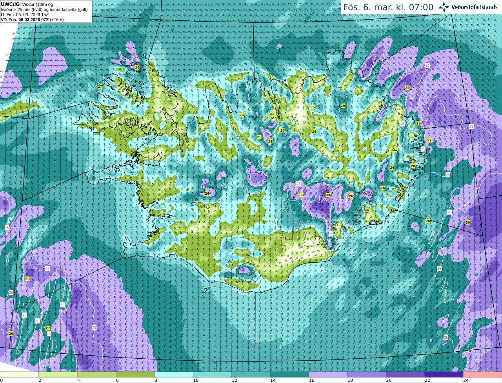This screenshot has height=383, width=502.
Task: Pick the 22–24 m/s deep indigo swatch
Action: pos(444,375)
